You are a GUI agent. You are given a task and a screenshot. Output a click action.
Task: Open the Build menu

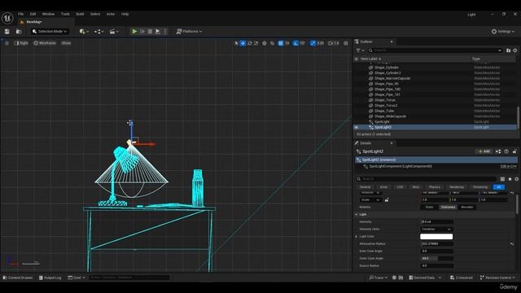(x=80, y=14)
